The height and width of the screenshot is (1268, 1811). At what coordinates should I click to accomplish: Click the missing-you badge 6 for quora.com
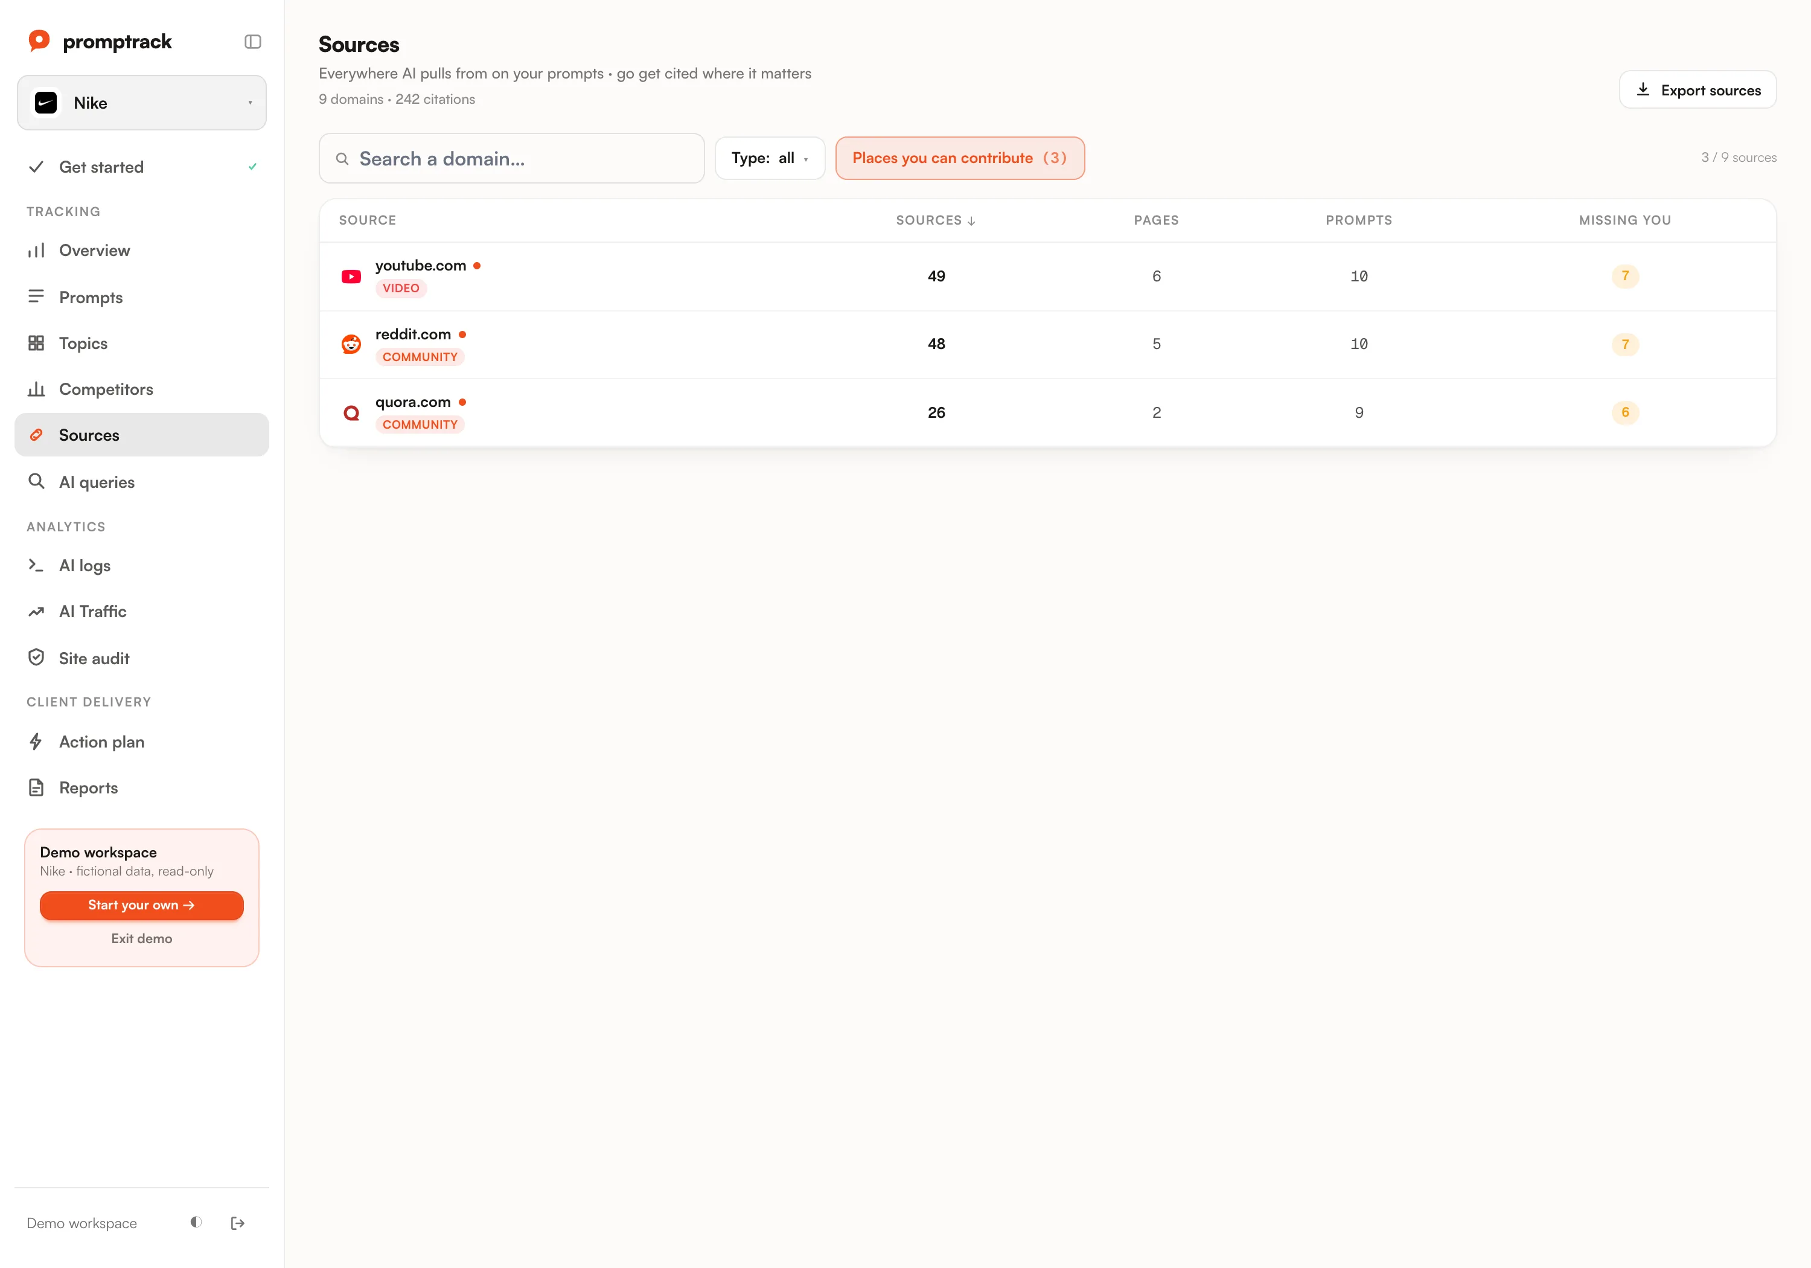pos(1625,412)
